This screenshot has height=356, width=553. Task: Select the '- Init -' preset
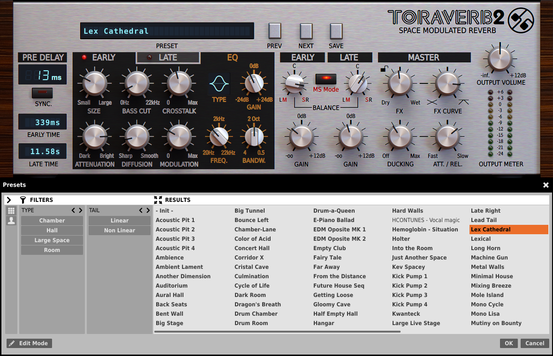[x=164, y=211]
